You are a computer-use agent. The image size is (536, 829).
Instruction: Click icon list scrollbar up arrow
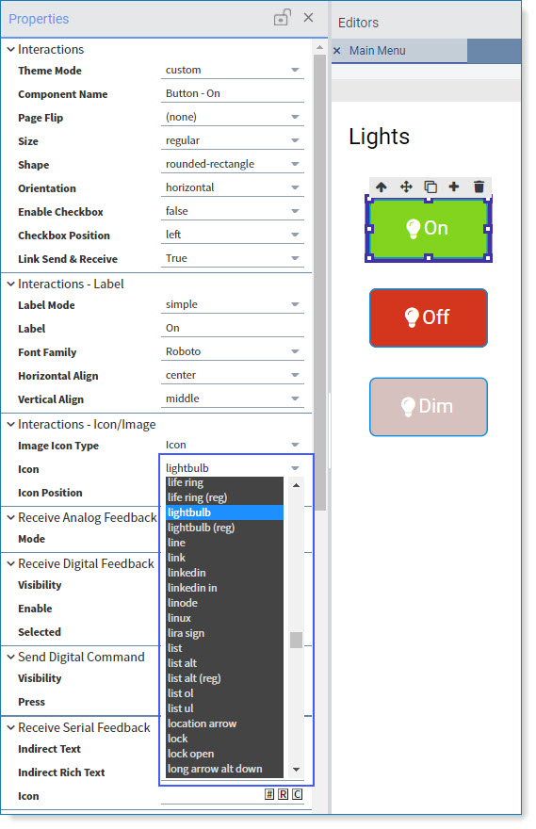click(x=296, y=485)
